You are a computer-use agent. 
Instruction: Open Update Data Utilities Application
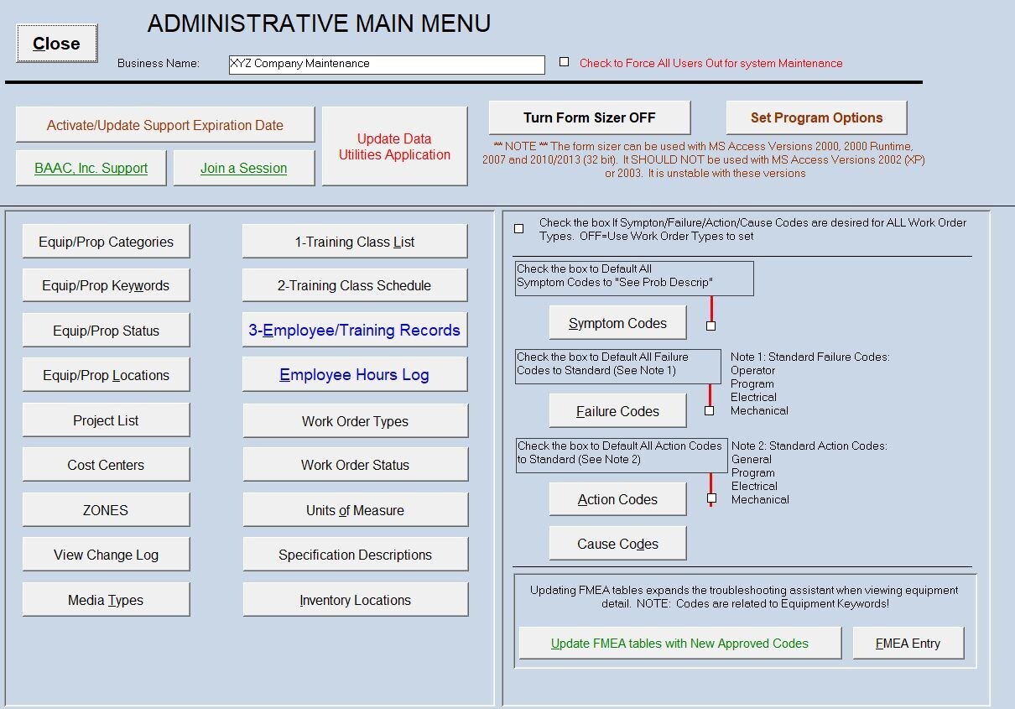(394, 148)
